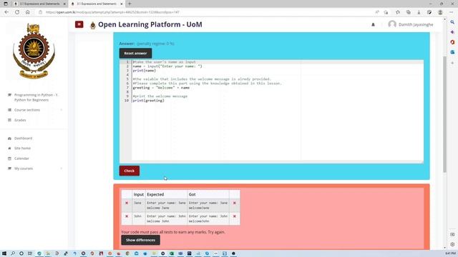Open the tab actions menu icon
This screenshot has height=257, width=458.
6,4
